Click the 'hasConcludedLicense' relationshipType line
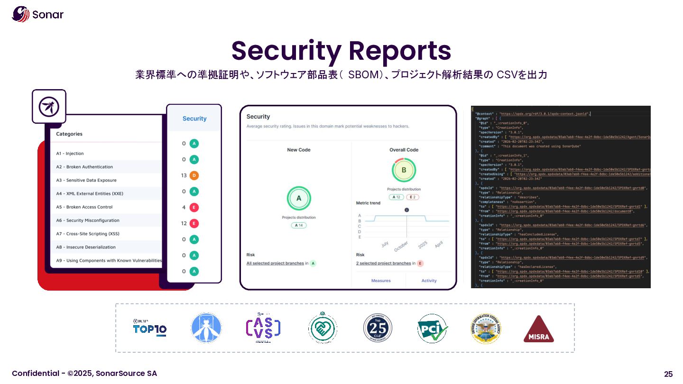This screenshot has width=683, height=384. pos(519,234)
